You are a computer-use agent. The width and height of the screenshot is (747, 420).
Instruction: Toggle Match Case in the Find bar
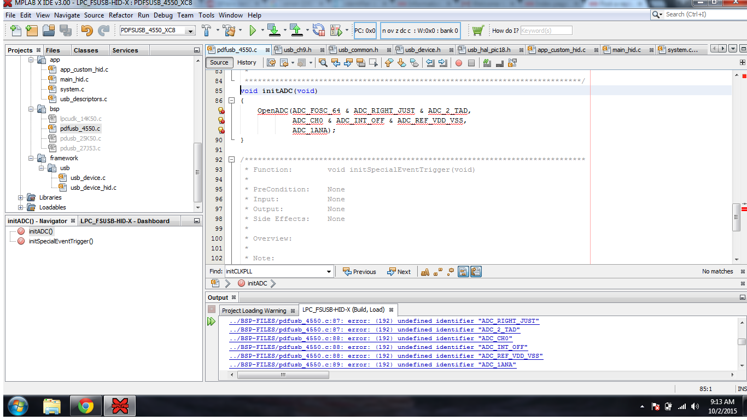click(x=425, y=272)
